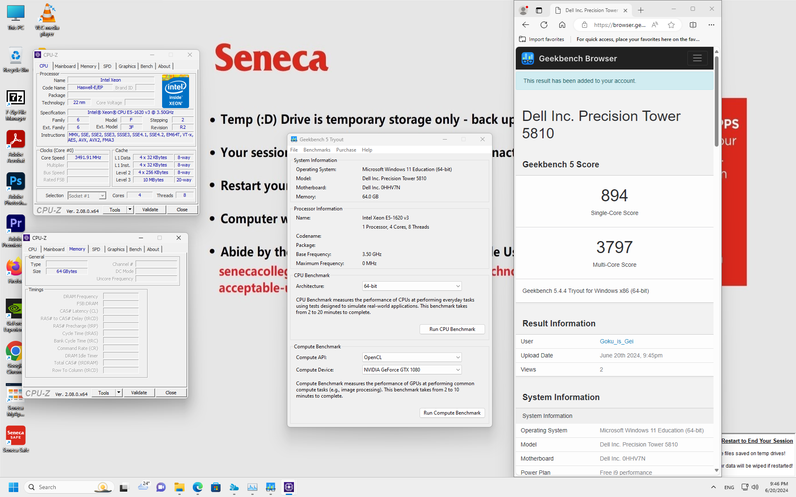Launch 7-Zip File Manager shortcut
The width and height of the screenshot is (796, 497).
16,105
